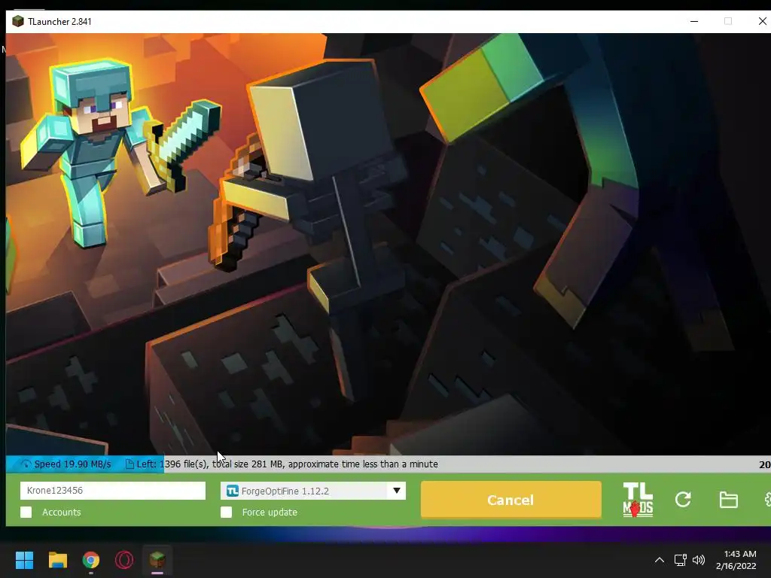Cancel the download in progress

[511, 500]
